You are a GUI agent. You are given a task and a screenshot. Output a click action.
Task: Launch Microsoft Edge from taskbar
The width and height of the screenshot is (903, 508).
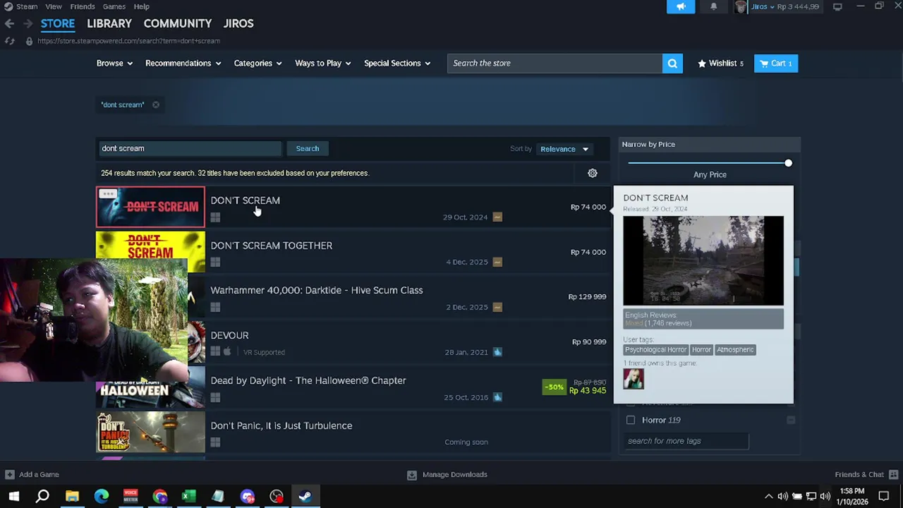coord(102,496)
